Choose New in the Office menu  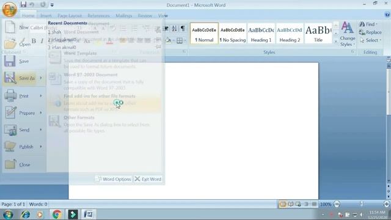pos(24,27)
